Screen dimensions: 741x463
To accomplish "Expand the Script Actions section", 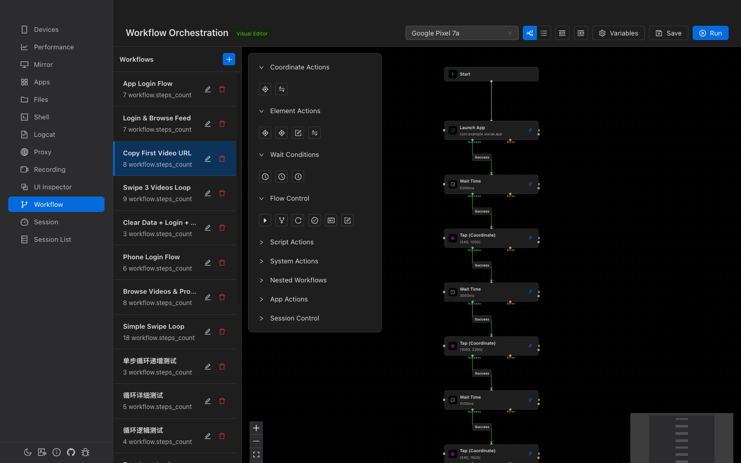I will tap(292, 242).
